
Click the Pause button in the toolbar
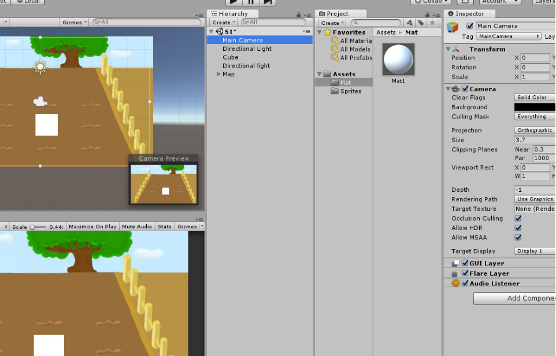tap(251, 2)
